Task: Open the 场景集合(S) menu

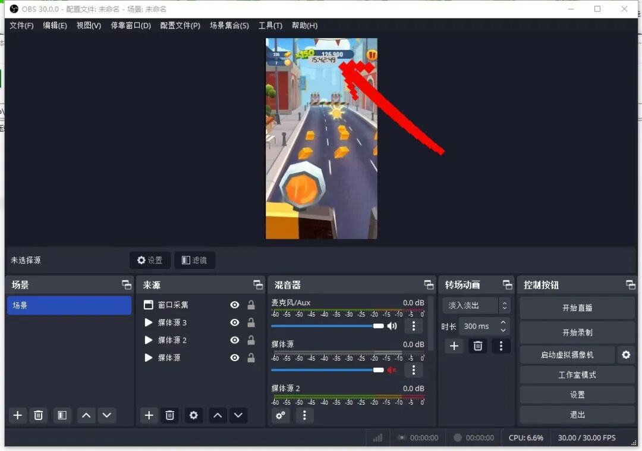Action: [229, 26]
